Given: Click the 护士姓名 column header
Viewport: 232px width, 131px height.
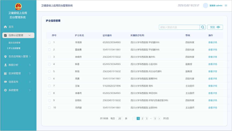Looking at the screenshot, I should [x=79, y=35].
